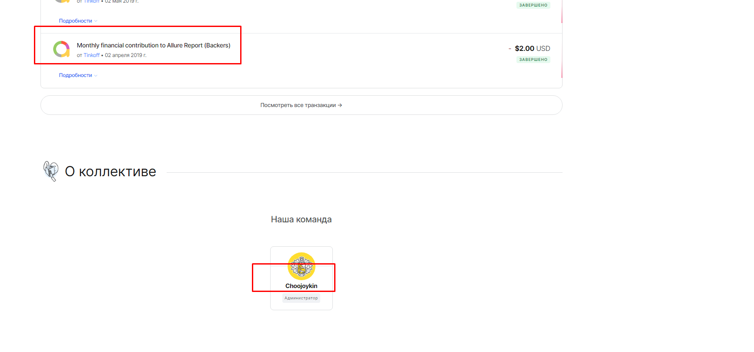This screenshot has width=754, height=352.
Task: Expand Подробности for the May 2019 transaction
Action: tap(76, 21)
